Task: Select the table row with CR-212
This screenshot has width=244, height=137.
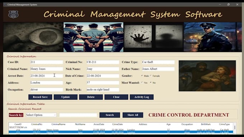Action: pyautogui.click(x=121, y=130)
